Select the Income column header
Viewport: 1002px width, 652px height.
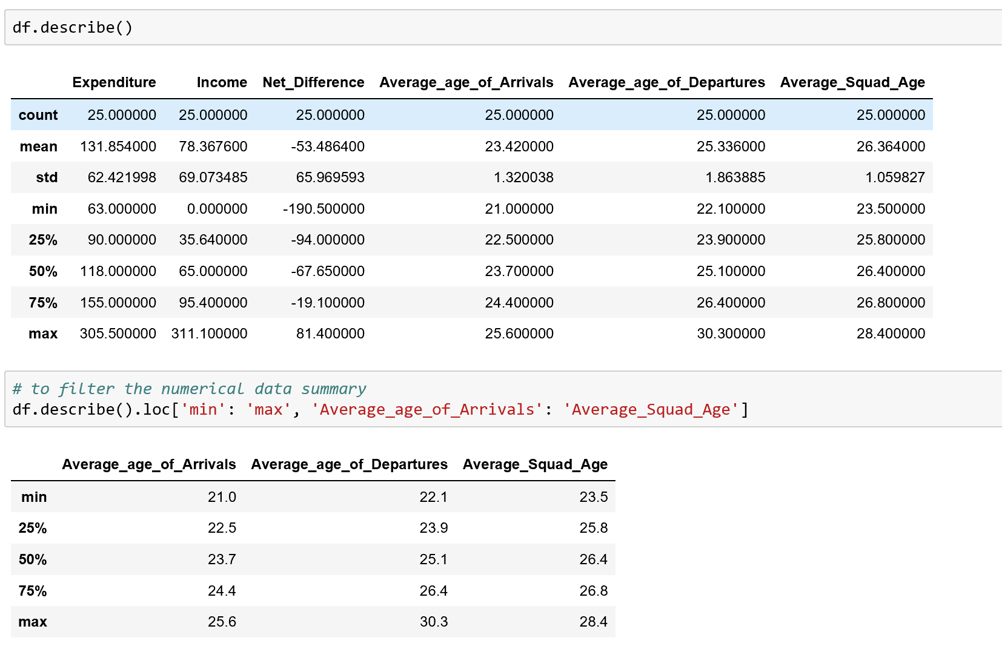[x=222, y=82]
